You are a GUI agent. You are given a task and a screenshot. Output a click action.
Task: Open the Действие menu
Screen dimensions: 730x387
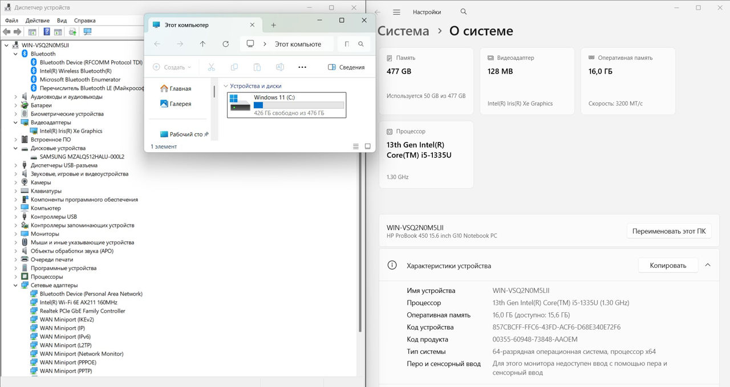(x=37, y=21)
